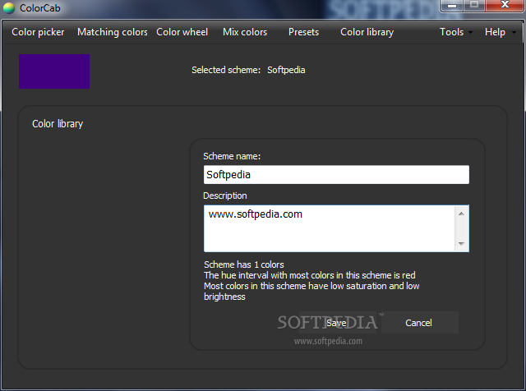Viewport: 526px width, 391px height.
Task: Focus the Scheme name input field
Action: pyautogui.click(x=336, y=174)
